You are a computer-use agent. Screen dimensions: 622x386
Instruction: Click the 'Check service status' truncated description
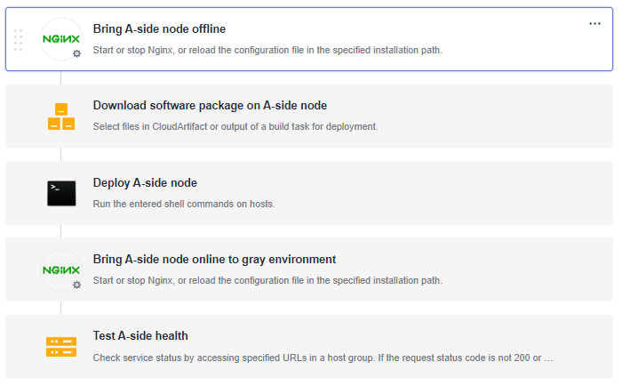click(x=323, y=358)
